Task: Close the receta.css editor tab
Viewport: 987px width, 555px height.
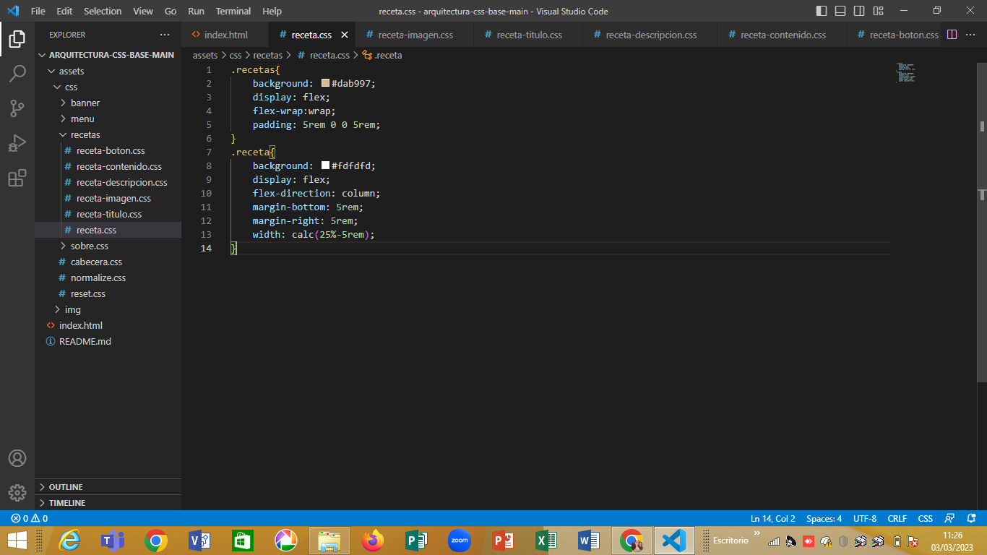Action: (x=345, y=35)
